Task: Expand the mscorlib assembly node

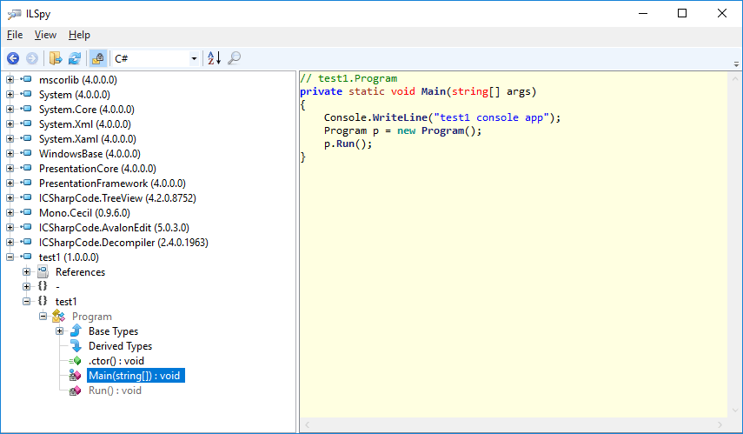Action: 10,80
